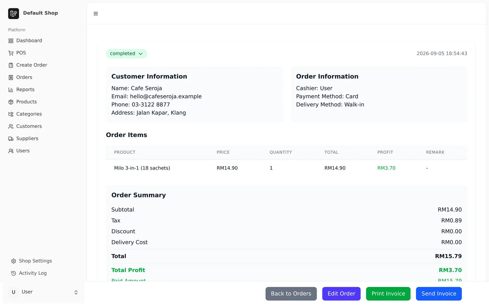Click the Order Summary heading
489x306 pixels.
(x=138, y=195)
